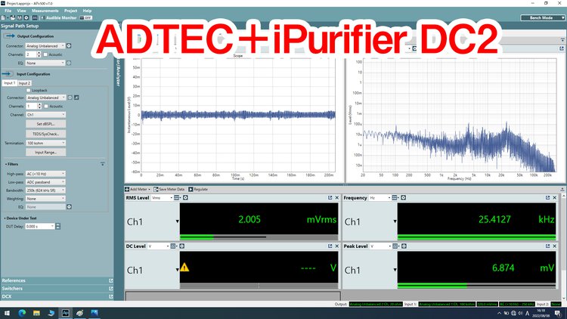Image resolution: width=567 pixels, height=319 pixels.
Task: Open Input 1 Connector settings gear icon
Action: (70, 98)
